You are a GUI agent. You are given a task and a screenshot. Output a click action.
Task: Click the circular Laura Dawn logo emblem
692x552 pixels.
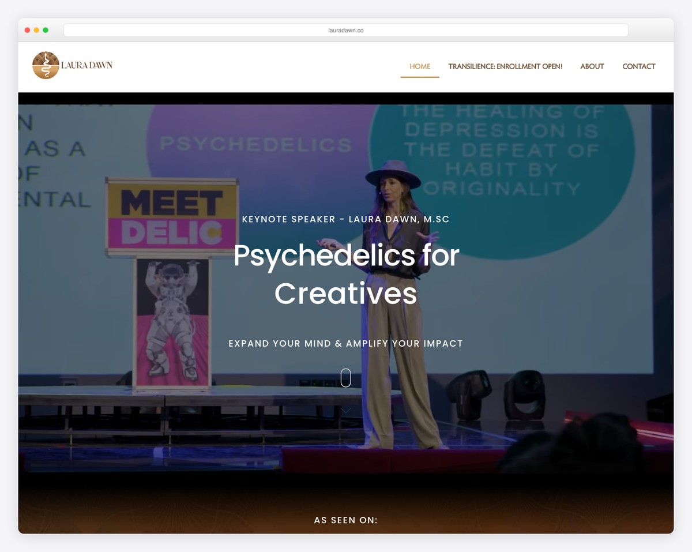point(46,65)
